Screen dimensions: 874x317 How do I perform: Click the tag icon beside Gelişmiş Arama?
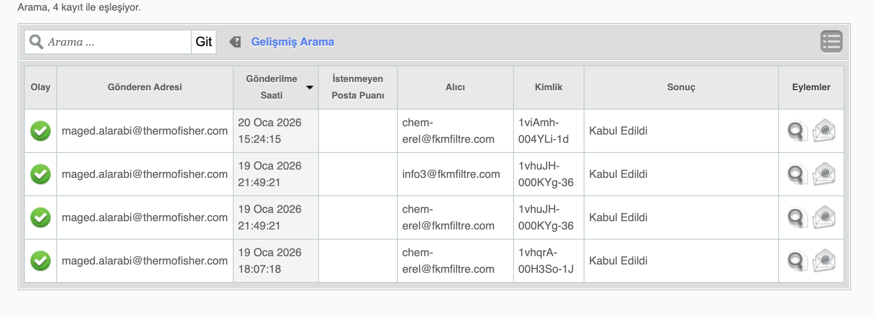(x=235, y=42)
